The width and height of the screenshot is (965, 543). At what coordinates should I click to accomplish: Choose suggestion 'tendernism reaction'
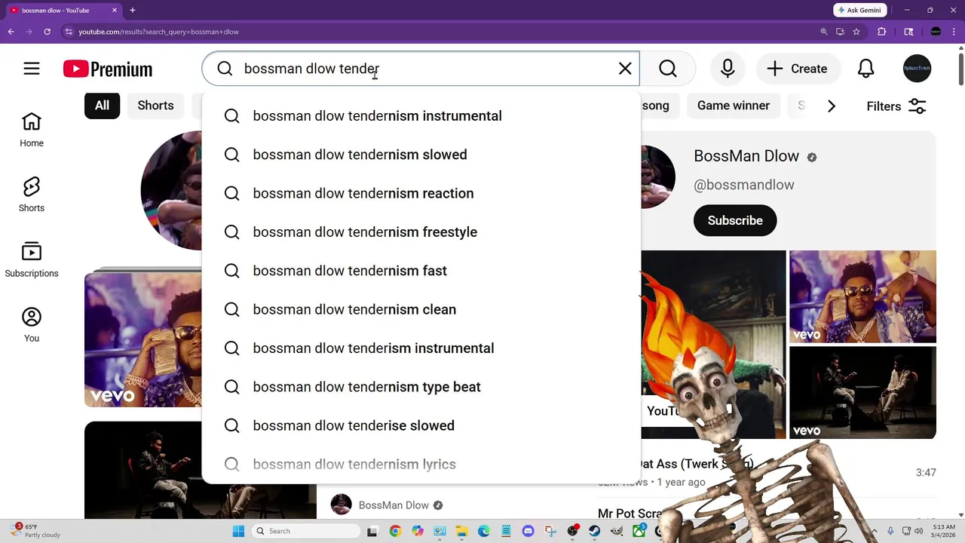click(x=421, y=193)
